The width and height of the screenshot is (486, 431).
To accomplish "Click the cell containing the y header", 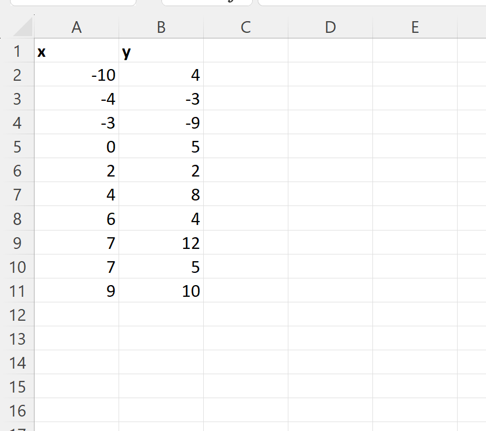I will click(x=161, y=51).
